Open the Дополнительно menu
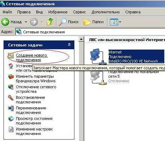Viewport: 165px width, 141px height. [105, 12]
